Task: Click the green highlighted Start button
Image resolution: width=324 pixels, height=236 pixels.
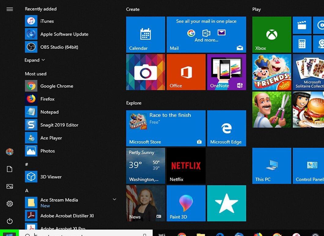Action: (x=9, y=233)
